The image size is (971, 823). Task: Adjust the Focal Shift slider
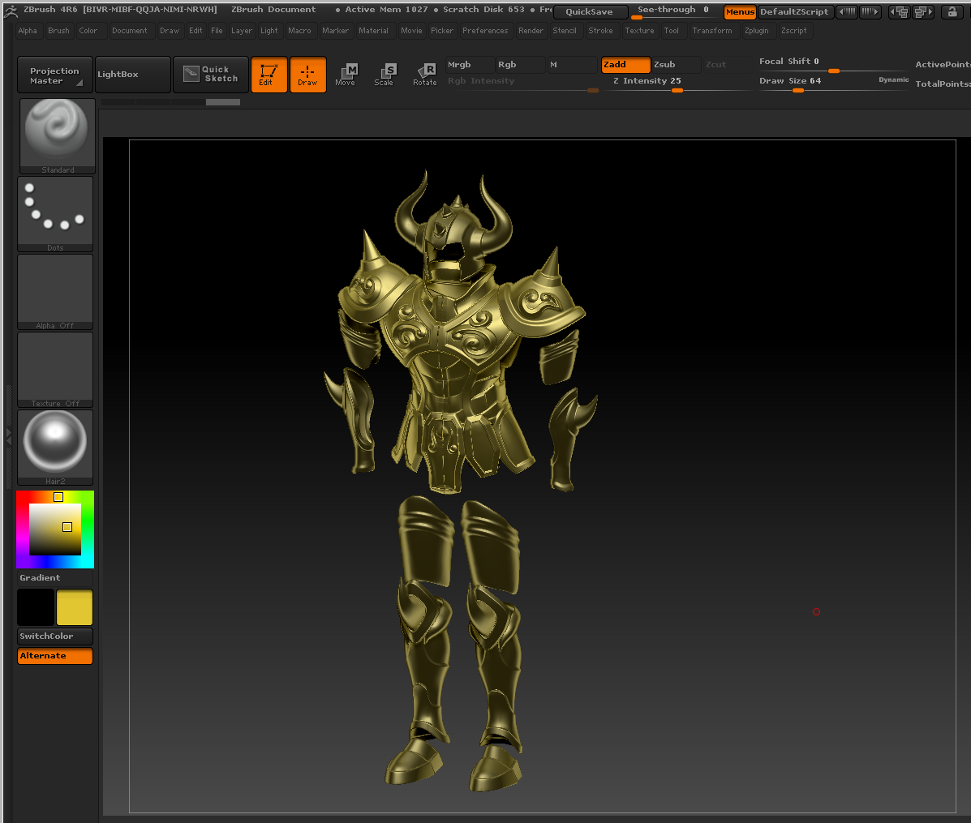(x=833, y=64)
